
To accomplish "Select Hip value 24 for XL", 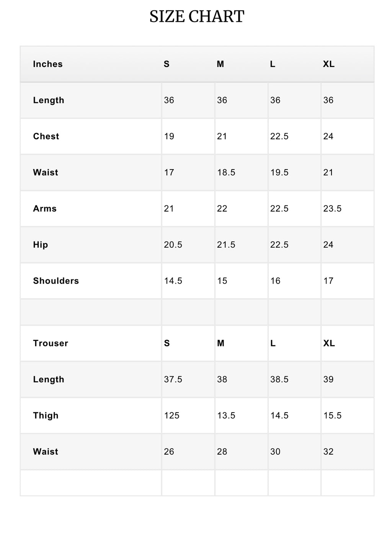I will coord(328,245).
